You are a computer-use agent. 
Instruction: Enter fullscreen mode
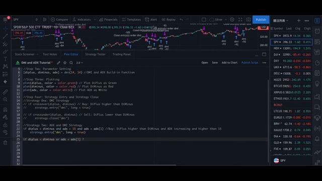tap(240, 20)
